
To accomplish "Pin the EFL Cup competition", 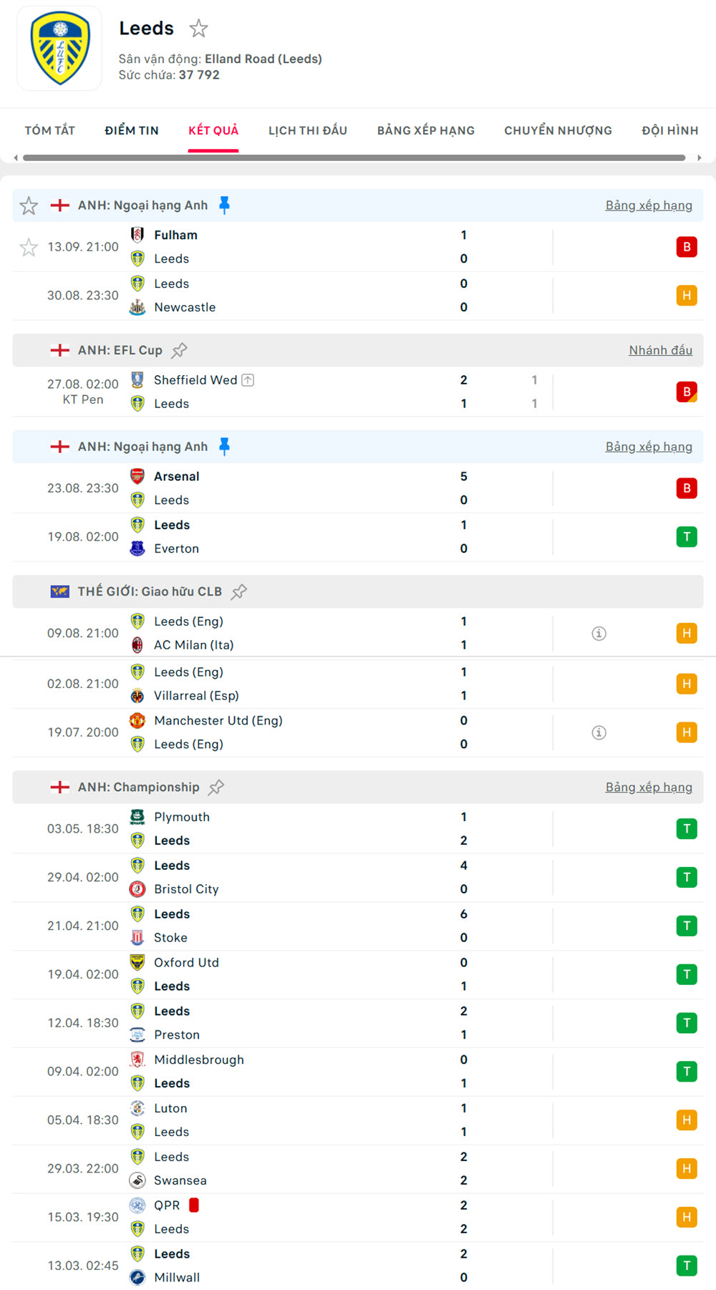I will point(180,350).
